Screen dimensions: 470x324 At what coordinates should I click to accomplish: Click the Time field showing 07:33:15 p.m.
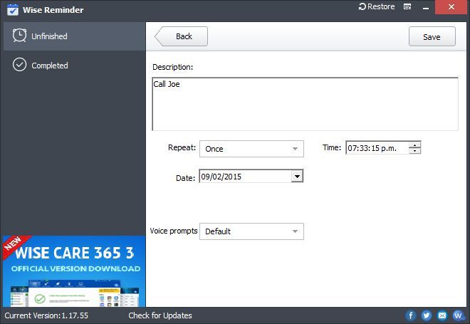(377, 148)
